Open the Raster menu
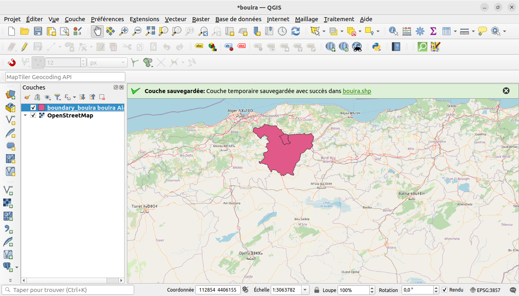Viewport: 519px width, 296px height. coord(201,19)
